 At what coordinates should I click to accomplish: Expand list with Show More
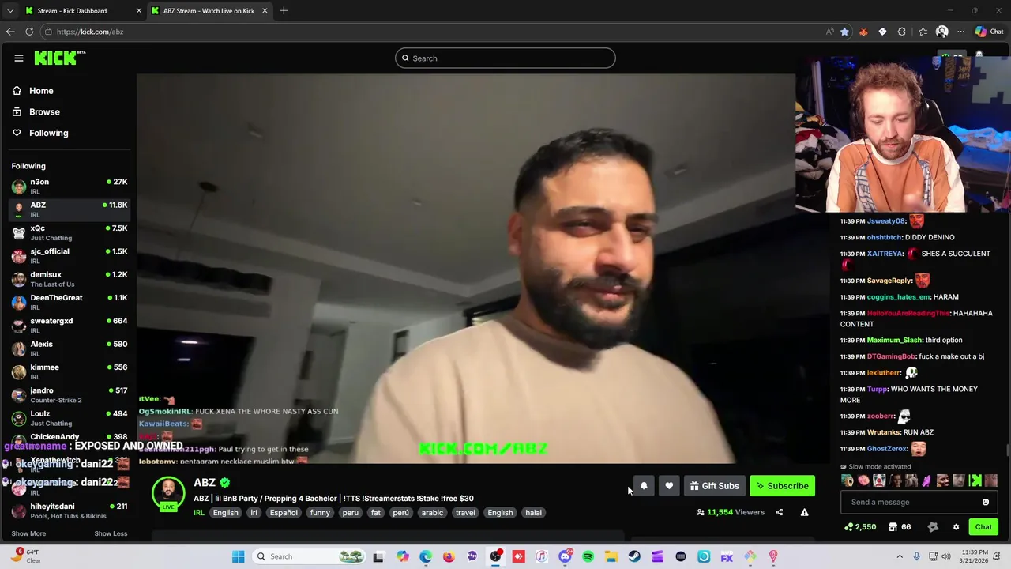coord(28,533)
